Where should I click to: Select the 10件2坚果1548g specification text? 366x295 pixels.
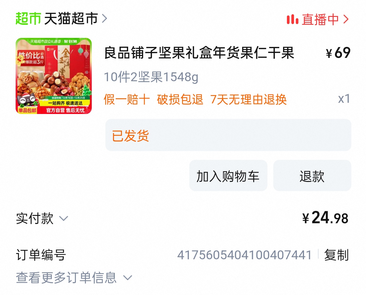tap(151, 77)
